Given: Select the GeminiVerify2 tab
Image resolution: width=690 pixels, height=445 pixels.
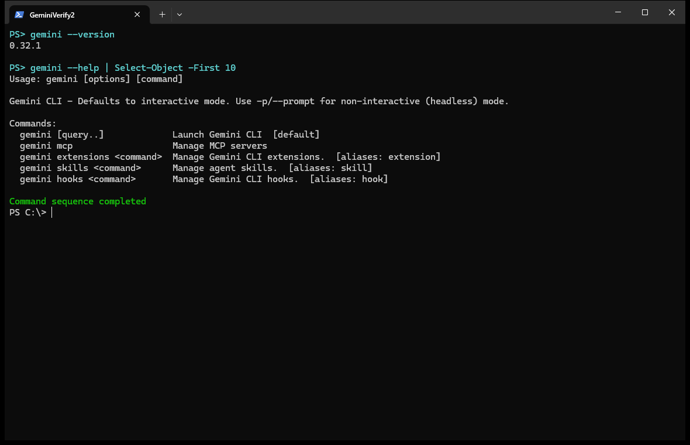Looking at the screenshot, I should (x=79, y=15).
